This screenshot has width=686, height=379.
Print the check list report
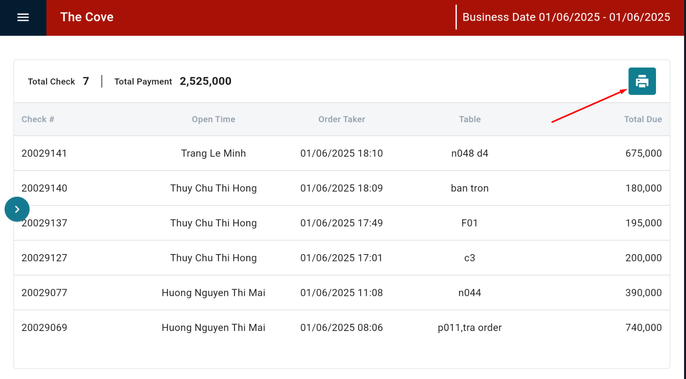coord(642,81)
